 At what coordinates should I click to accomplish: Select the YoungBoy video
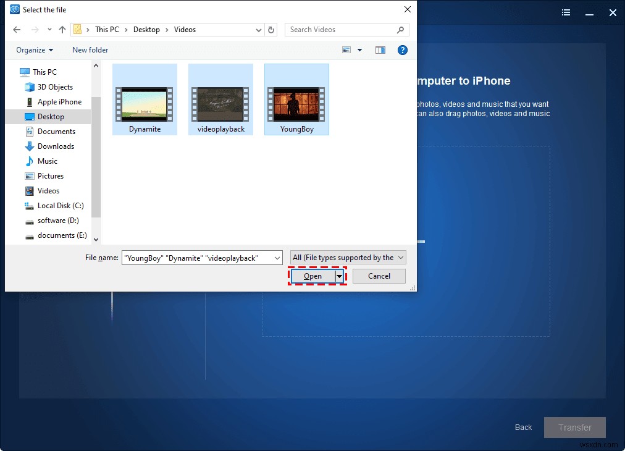(296, 99)
